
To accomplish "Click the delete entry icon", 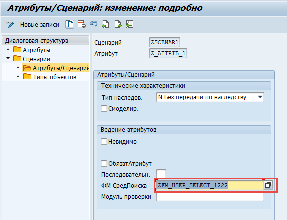I will tap(82, 24).
